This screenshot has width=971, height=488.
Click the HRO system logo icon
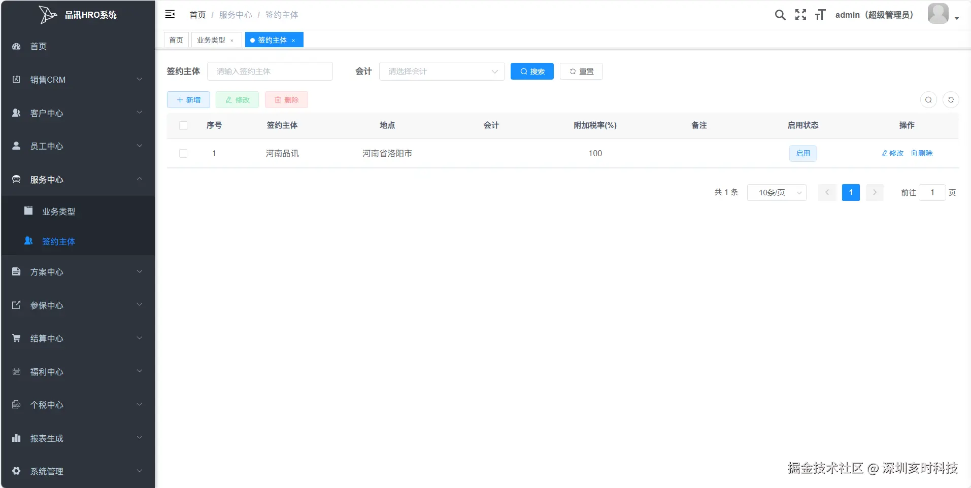pos(48,15)
